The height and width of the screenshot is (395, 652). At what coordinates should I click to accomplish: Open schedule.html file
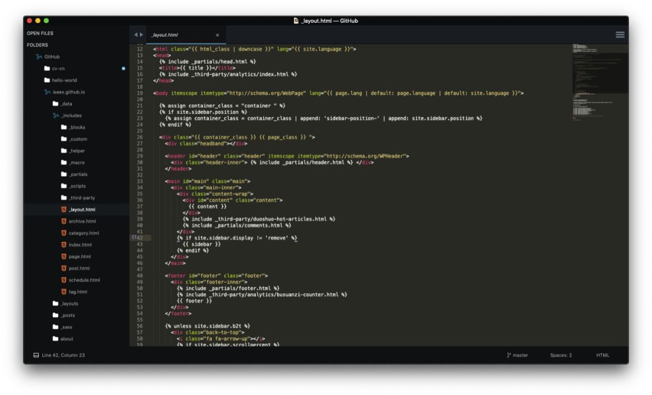[x=84, y=280]
